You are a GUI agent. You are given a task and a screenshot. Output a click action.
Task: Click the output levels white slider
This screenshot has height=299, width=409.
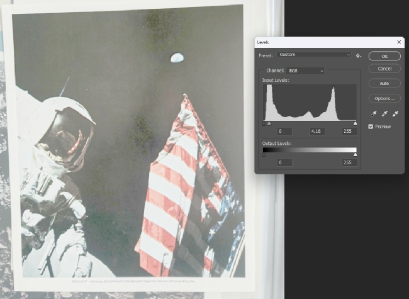click(x=355, y=155)
